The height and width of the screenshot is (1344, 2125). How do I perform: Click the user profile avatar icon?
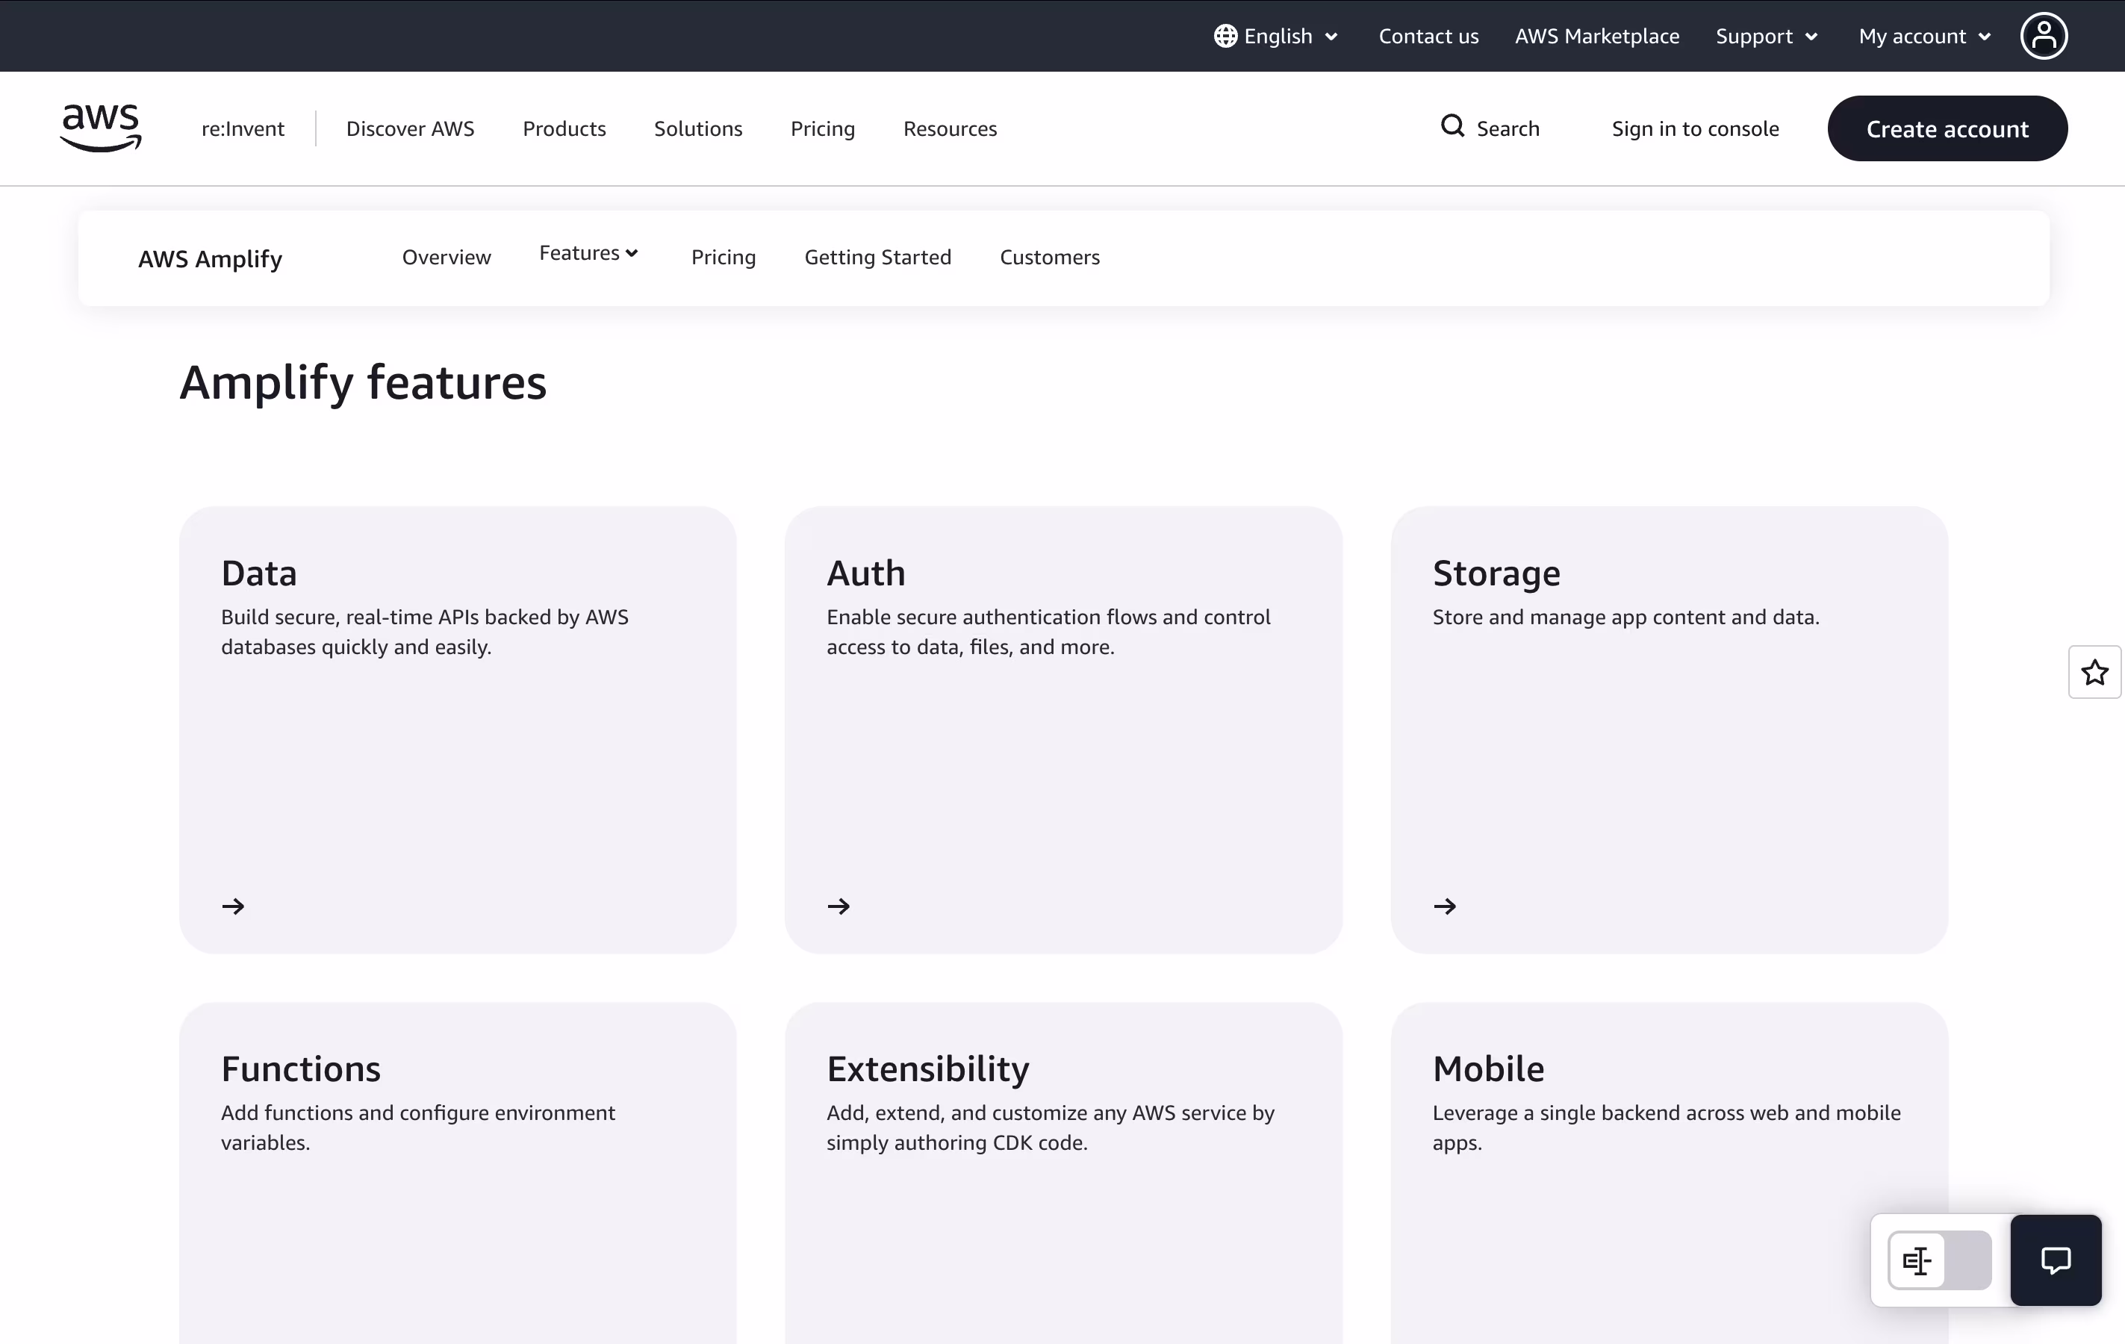tap(2043, 36)
